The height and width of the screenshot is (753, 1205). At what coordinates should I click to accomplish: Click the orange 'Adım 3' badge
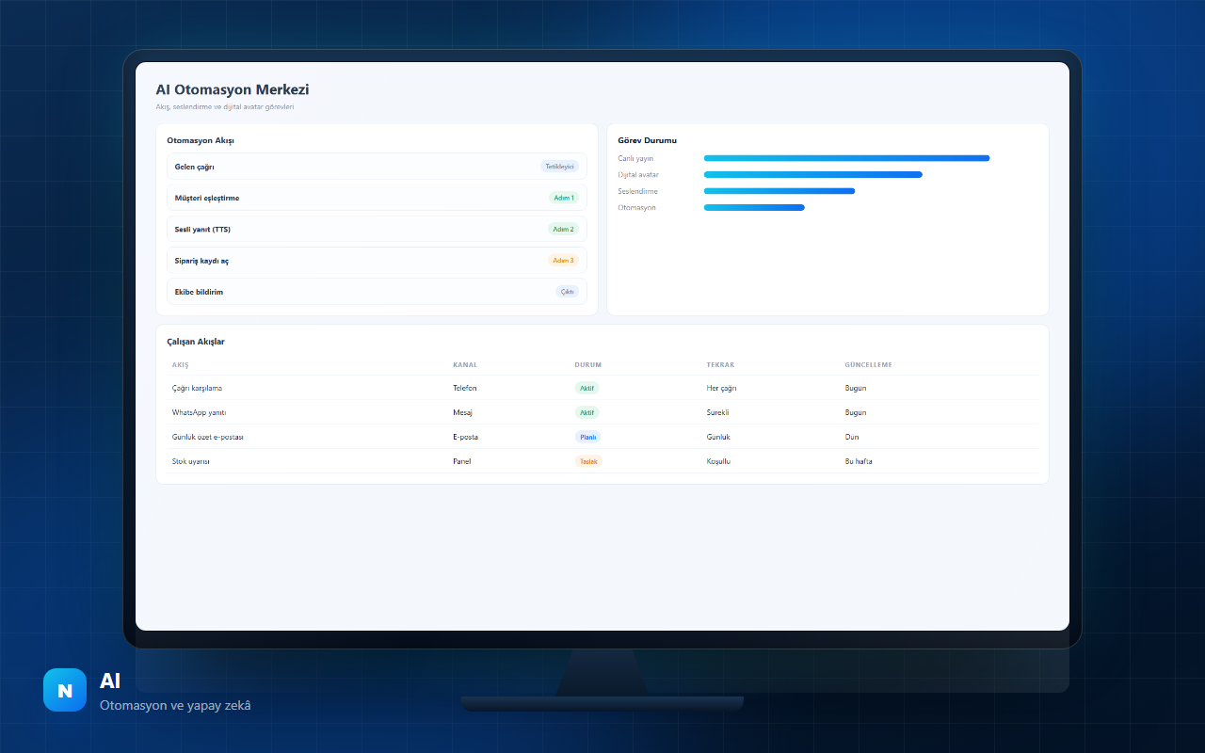coord(563,261)
